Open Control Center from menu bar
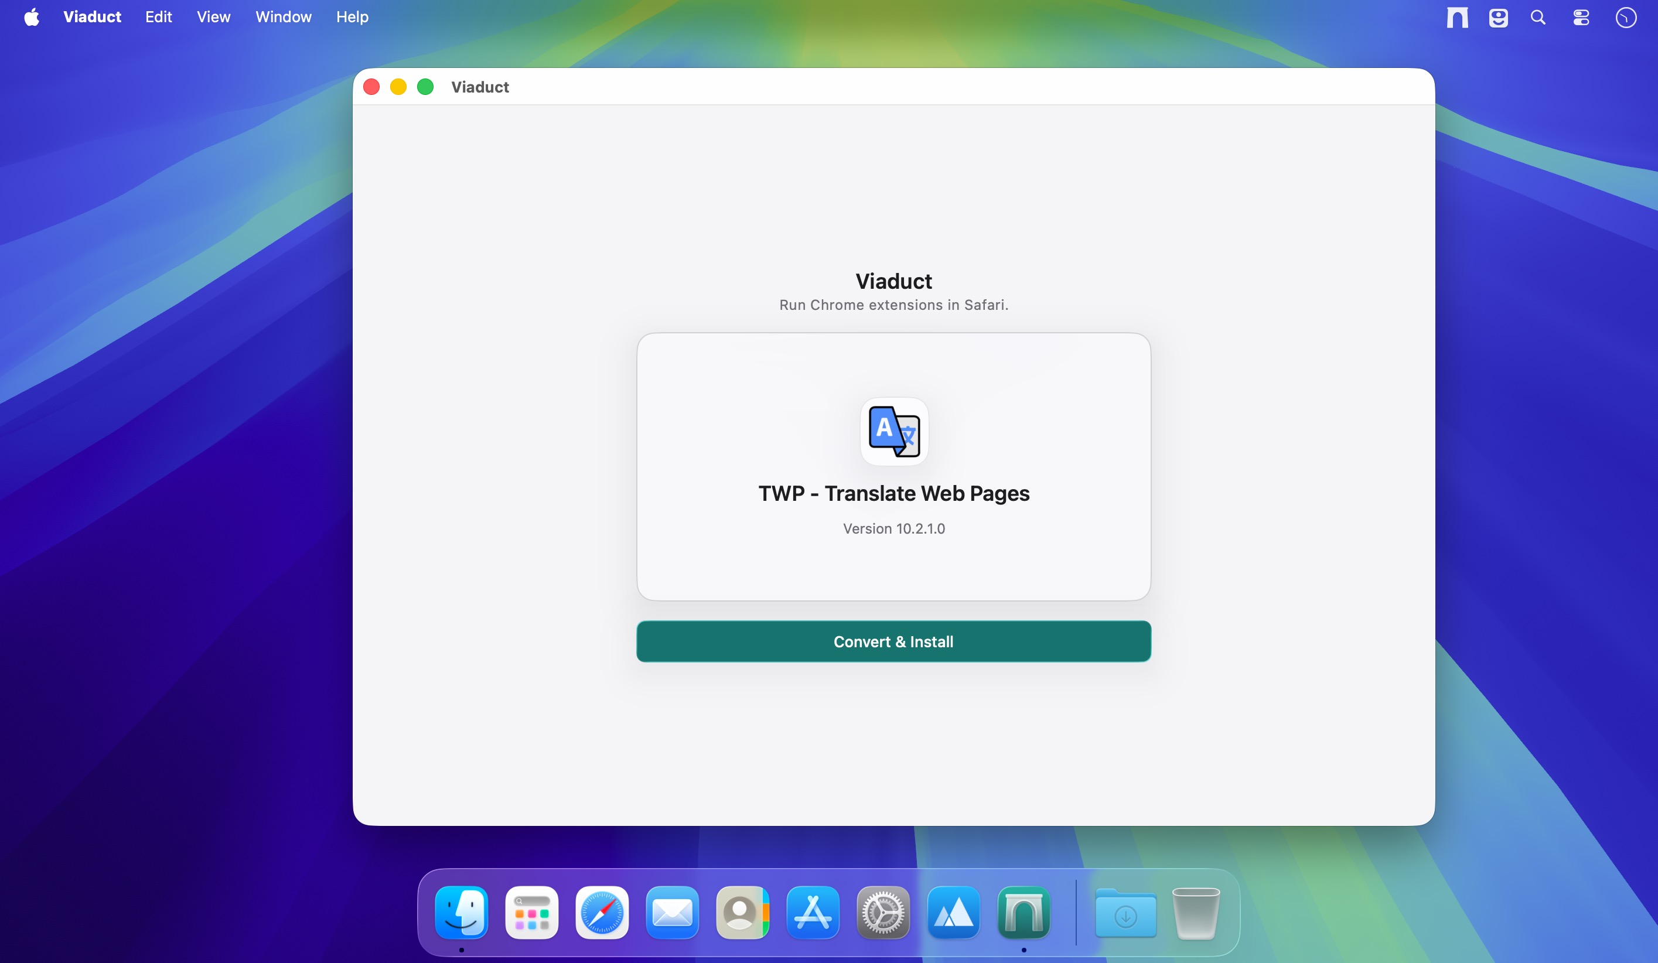Viewport: 1658px width, 963px height. 1581,18
